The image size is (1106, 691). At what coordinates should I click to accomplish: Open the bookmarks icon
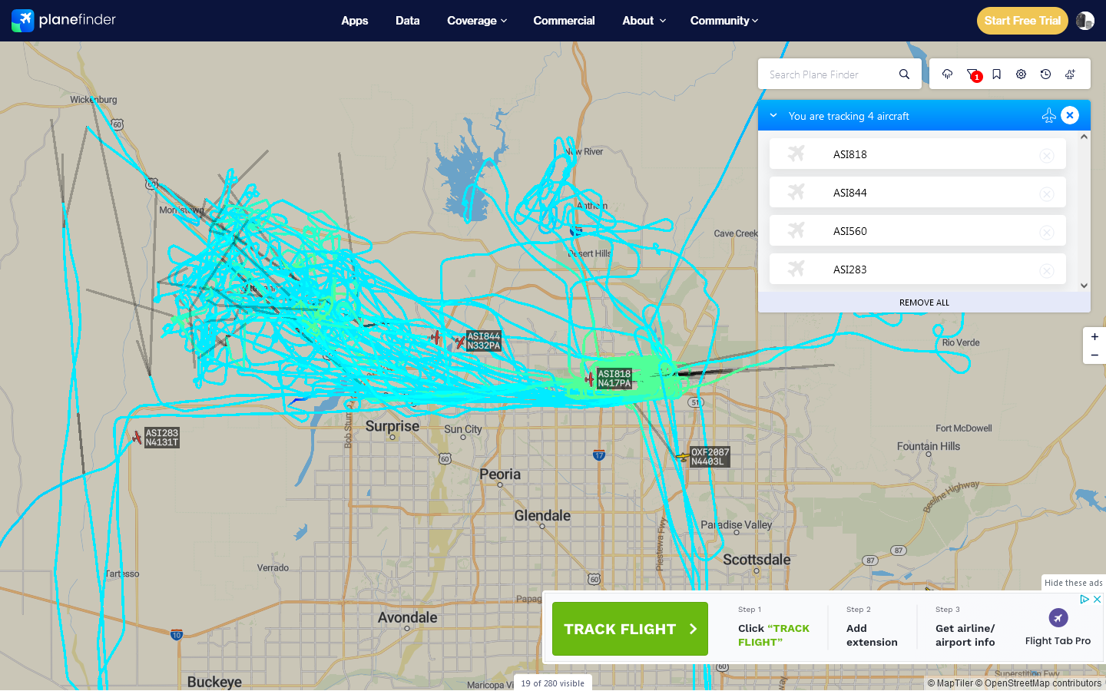tap(996, 74)
